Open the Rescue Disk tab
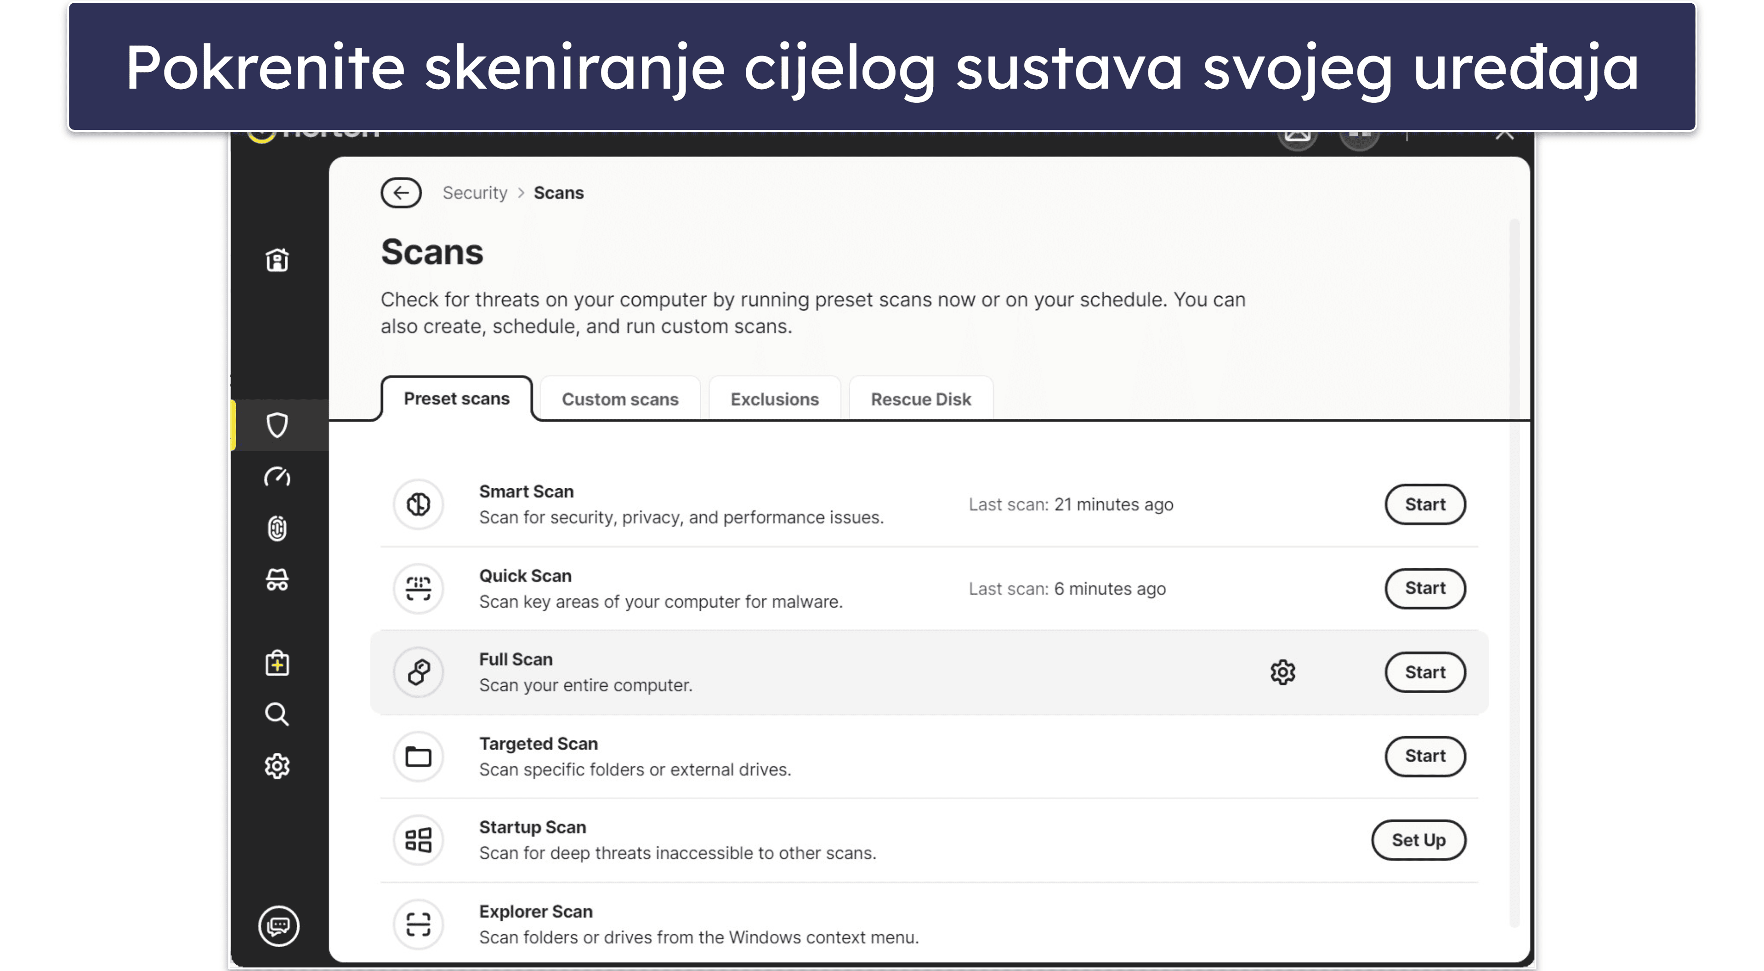1764x971 pixels. 921,399
